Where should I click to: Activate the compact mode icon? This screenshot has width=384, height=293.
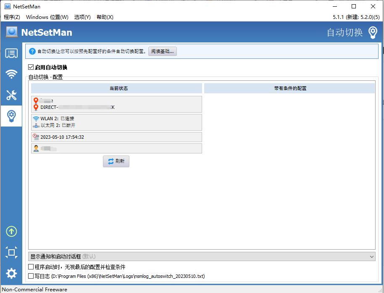click(11, 253)
